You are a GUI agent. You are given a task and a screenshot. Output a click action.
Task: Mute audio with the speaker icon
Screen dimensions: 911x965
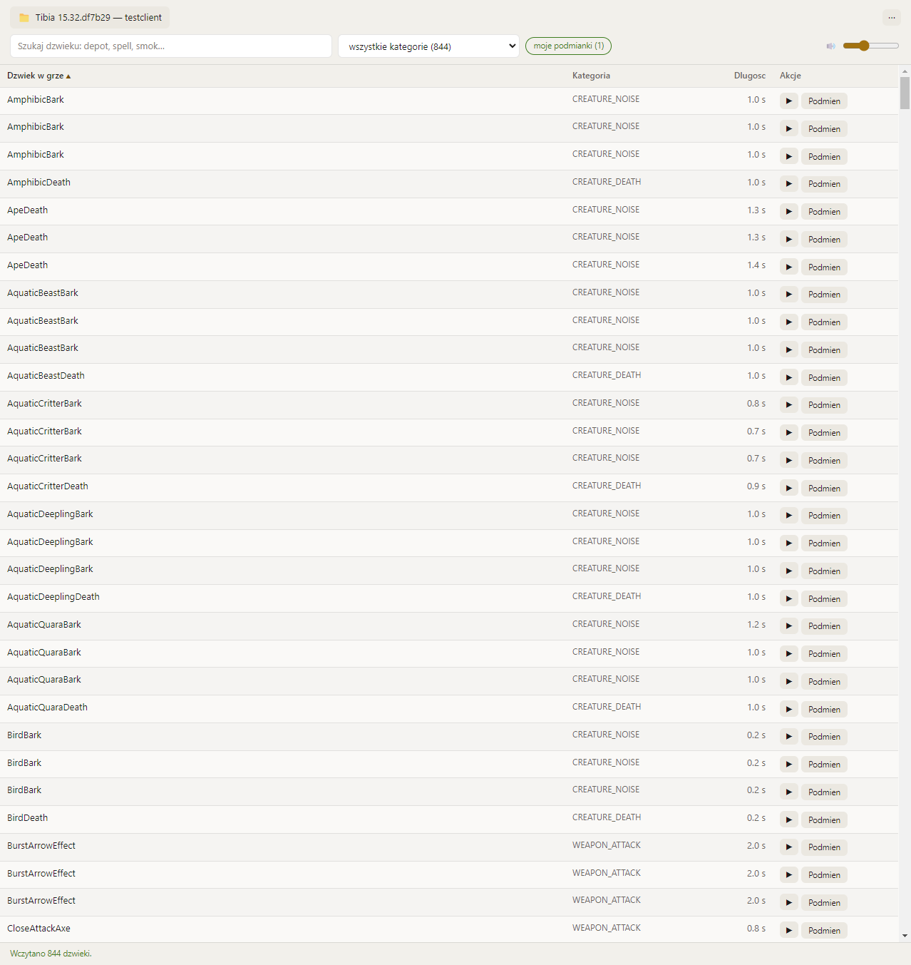pos(830,46)
